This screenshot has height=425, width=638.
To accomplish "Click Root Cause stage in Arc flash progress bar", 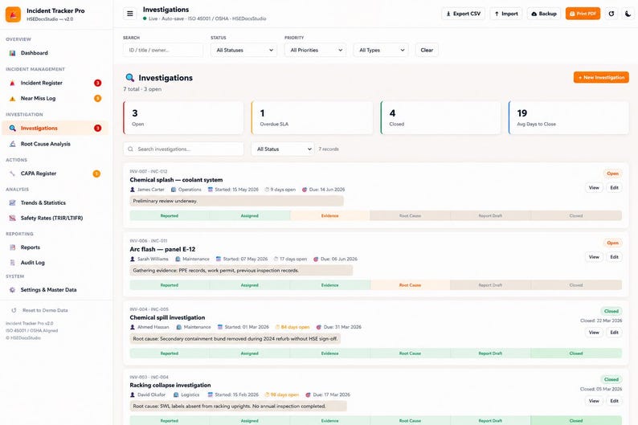I will tap(410, 285).
